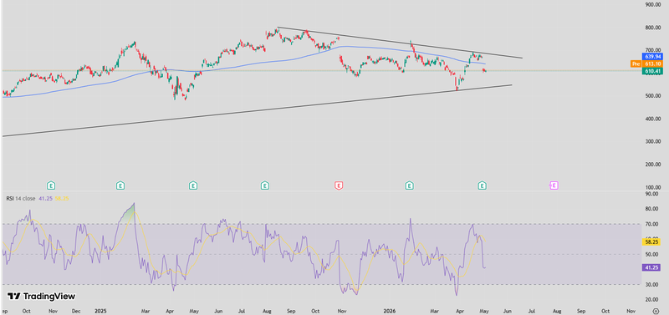669x315 pixels.
Task: Click the 400.00 price scale value
Action: coord(653,119)
